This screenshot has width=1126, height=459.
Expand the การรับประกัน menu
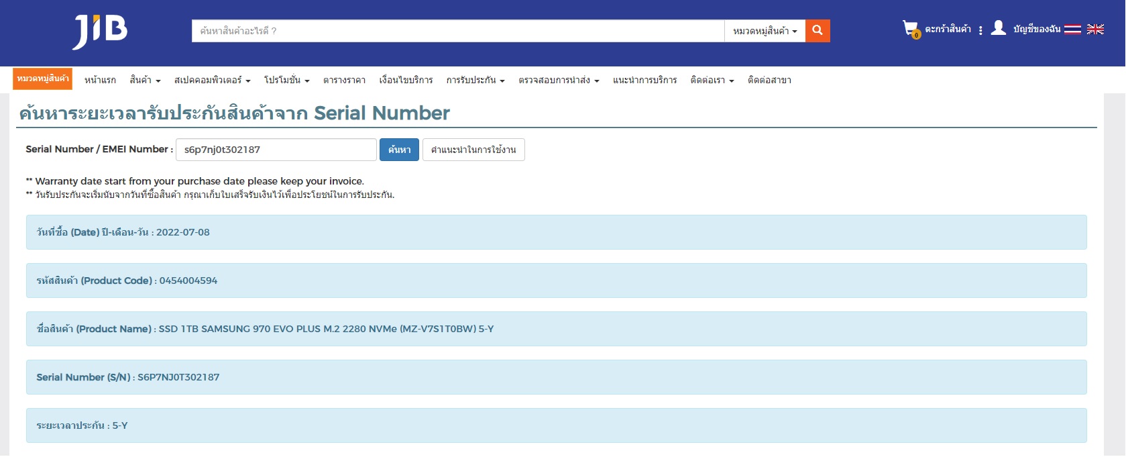(475, 80)
